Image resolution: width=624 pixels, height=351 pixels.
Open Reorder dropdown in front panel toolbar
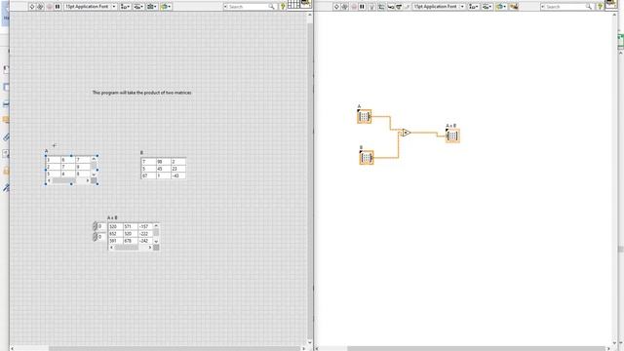[x=166, y=7]
